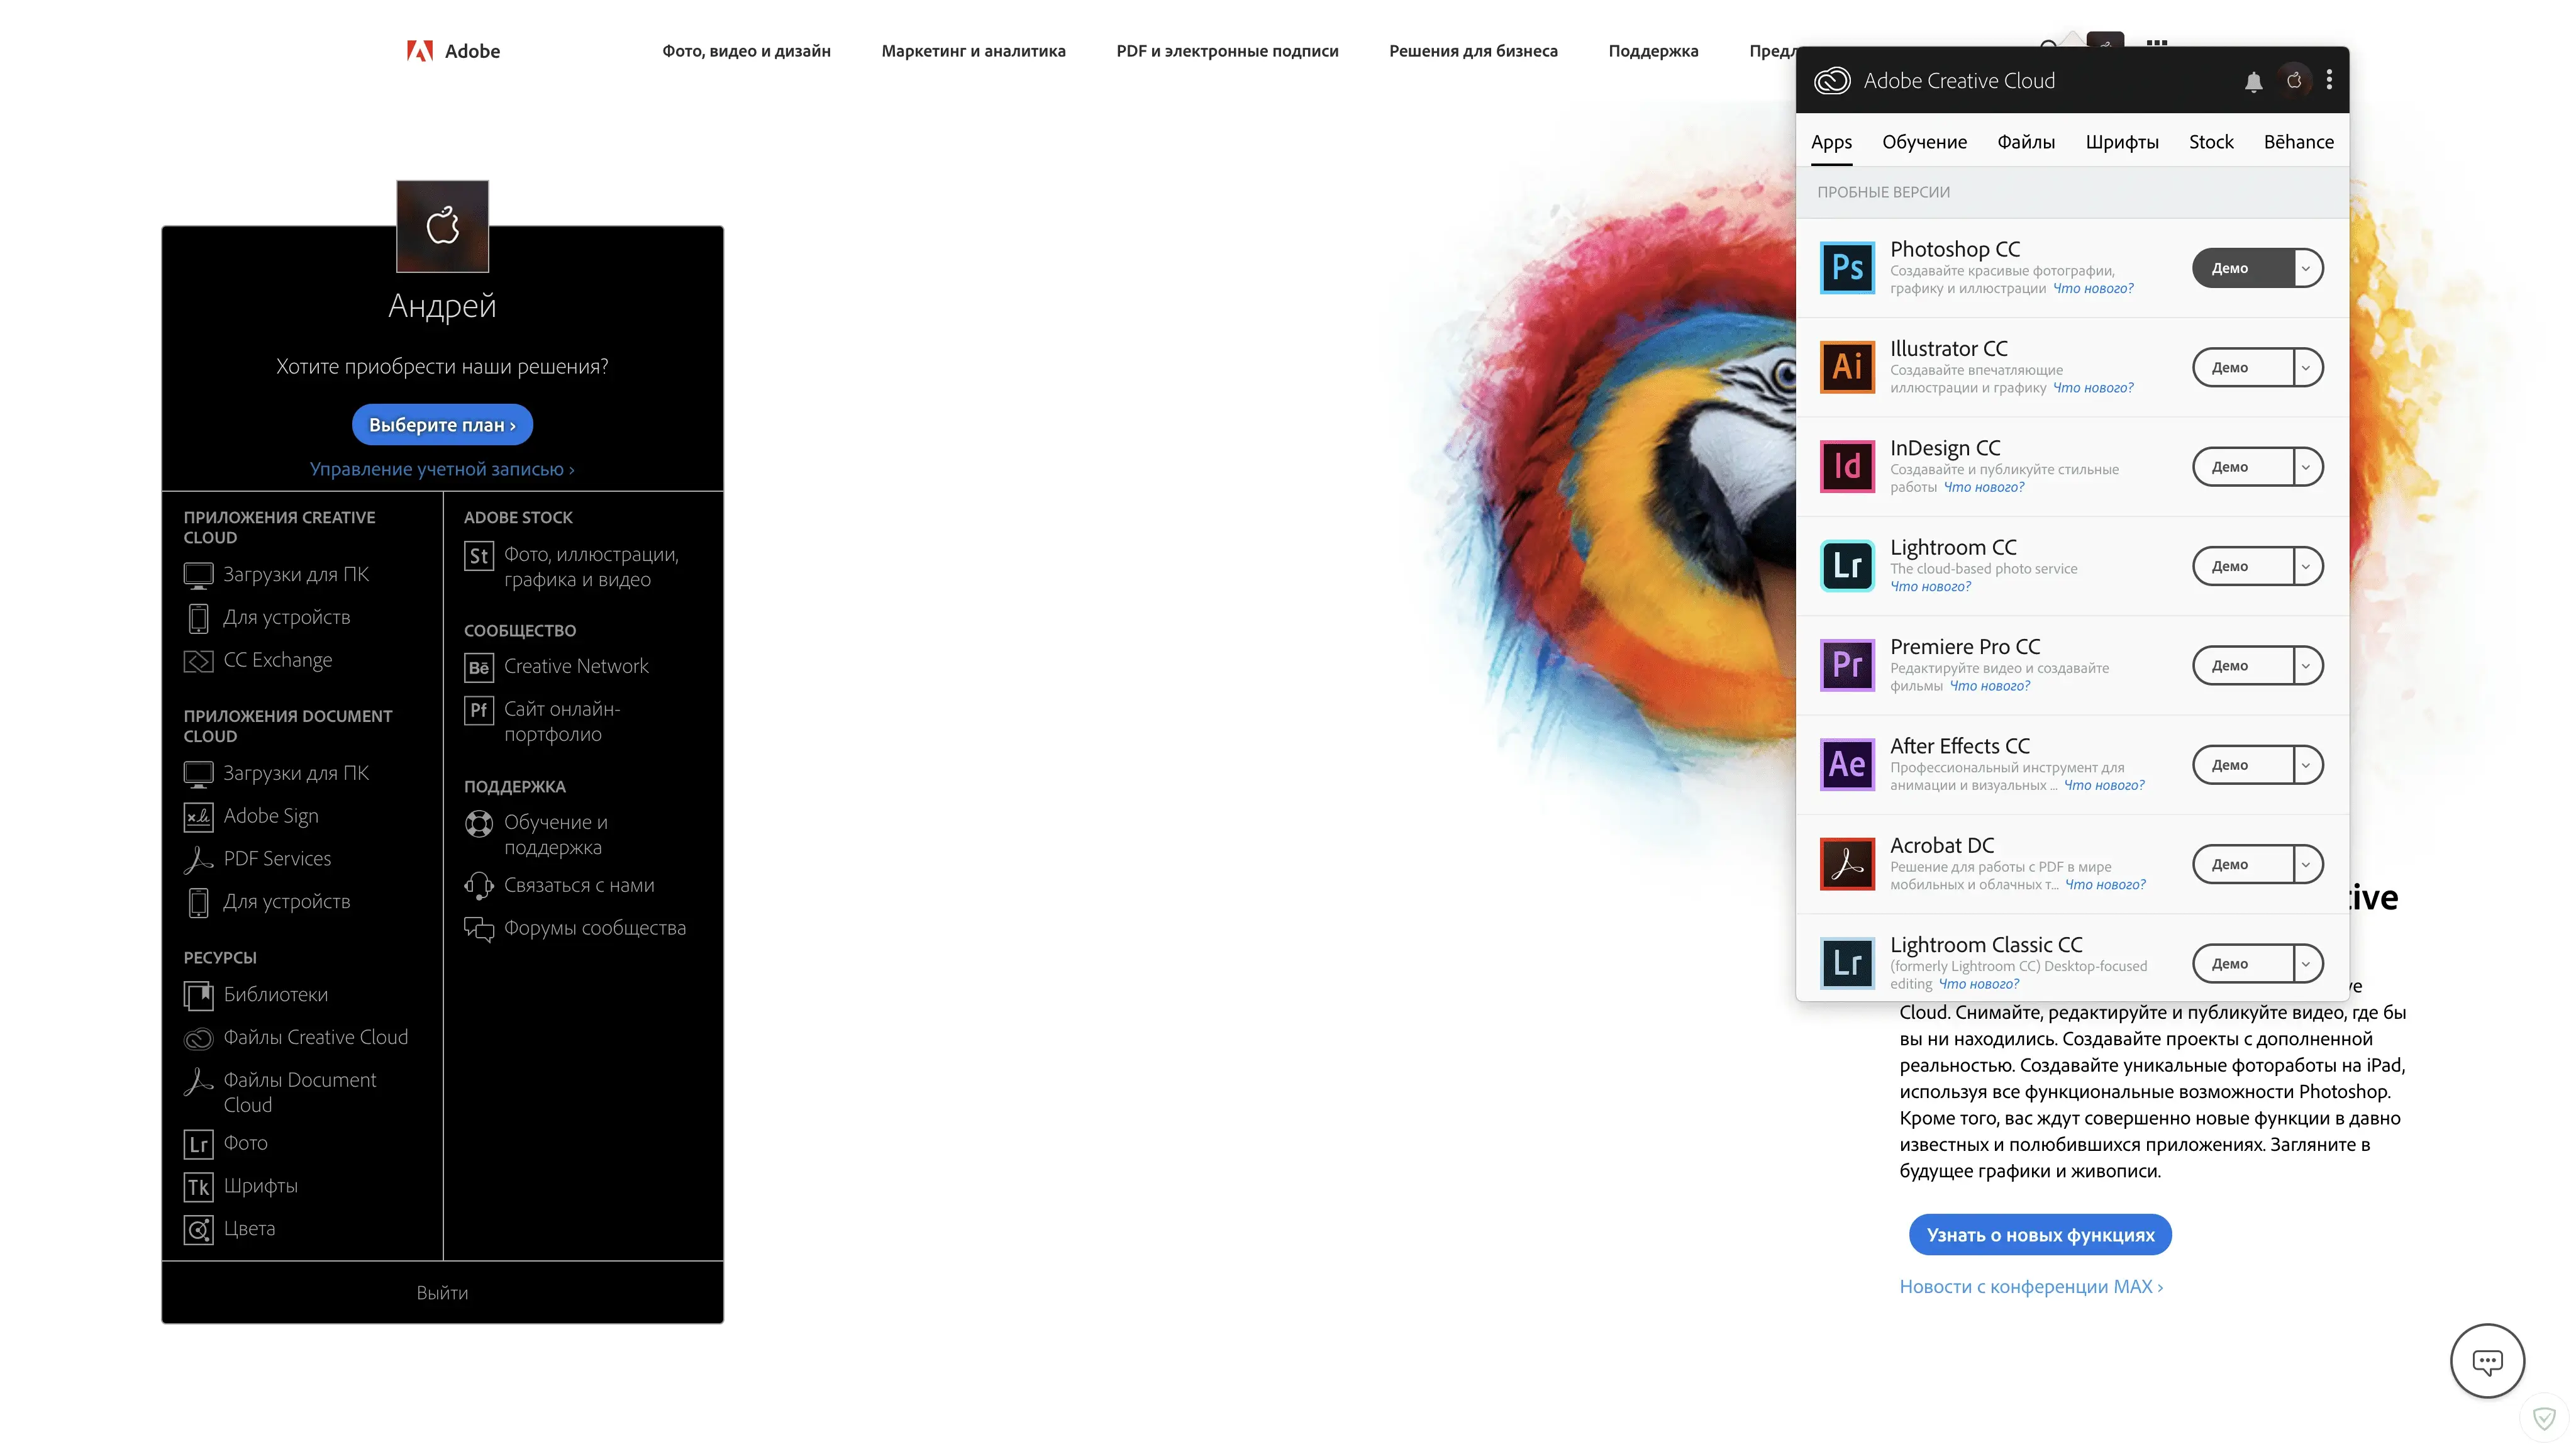Click the Portfolio Pf icon

coord(479,710)
